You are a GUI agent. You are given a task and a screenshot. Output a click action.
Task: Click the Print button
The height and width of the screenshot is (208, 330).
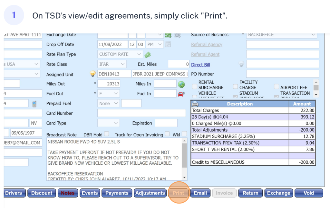178,193
